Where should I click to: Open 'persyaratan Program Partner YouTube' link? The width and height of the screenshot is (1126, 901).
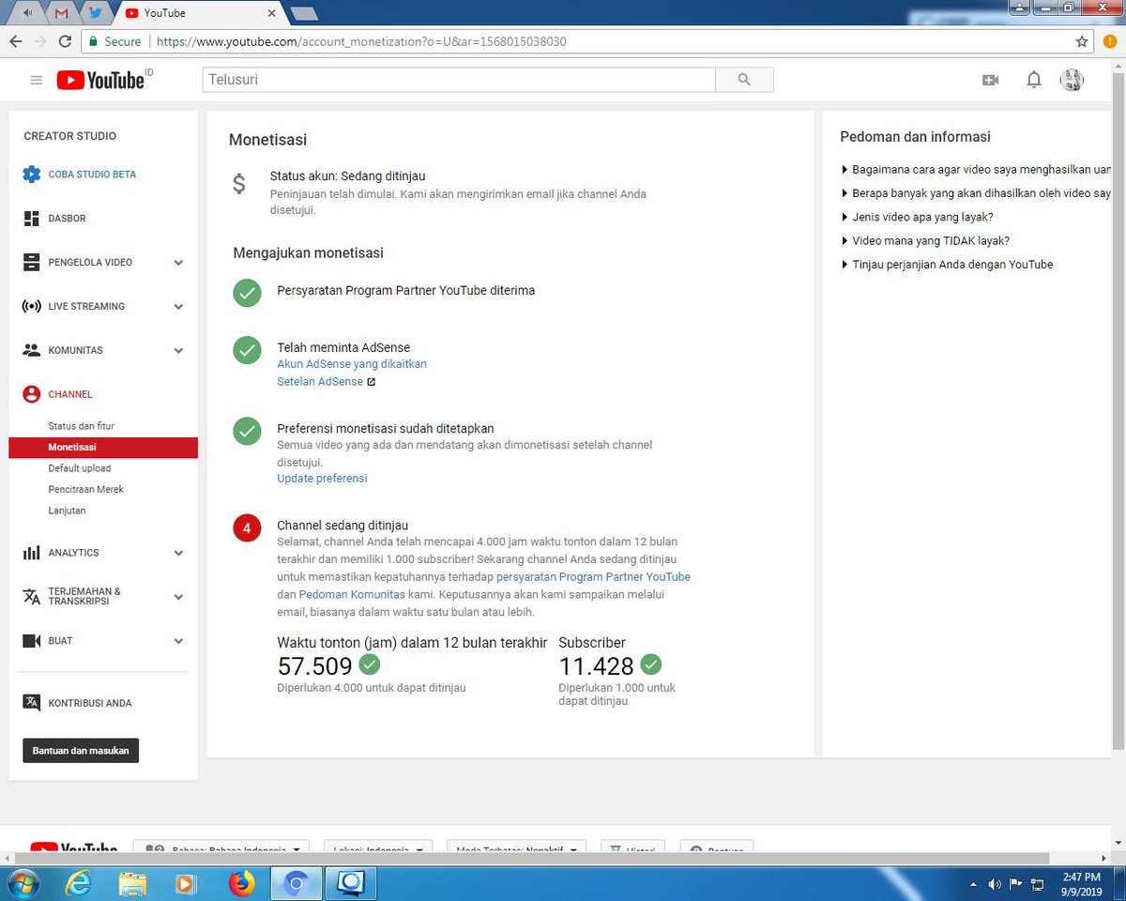593,577
